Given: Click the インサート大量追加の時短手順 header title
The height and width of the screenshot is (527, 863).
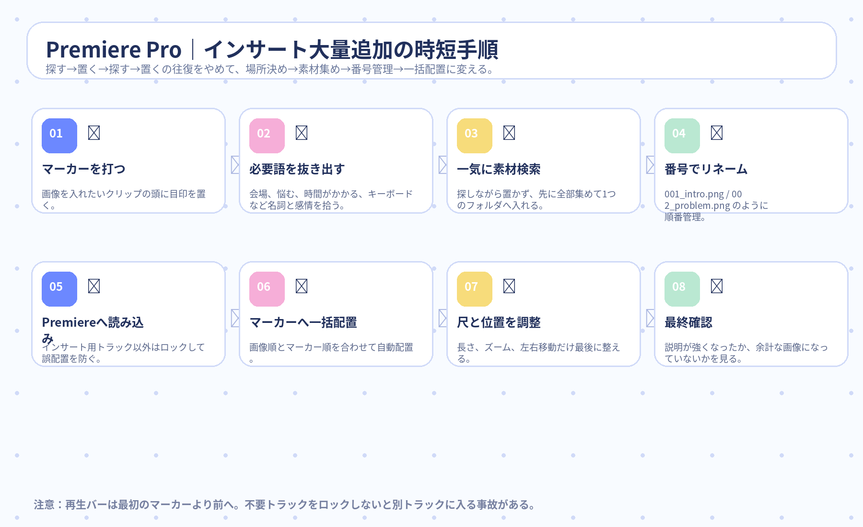Looking at the screenshot, I should (x=351, y=50).
